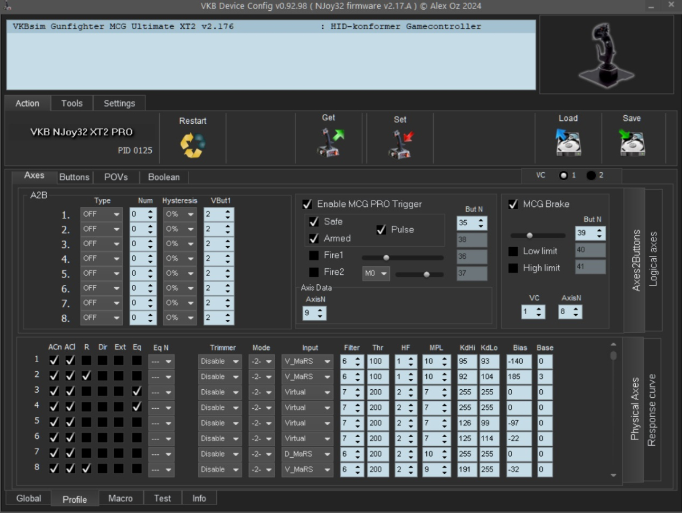The image size is (682, 513).
Task: Click the Restart recycle icon
Action: coord(193,145)
